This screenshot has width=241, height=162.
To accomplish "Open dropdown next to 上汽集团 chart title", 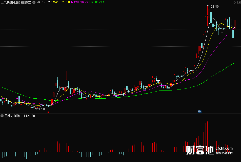I will coord(34,2).
